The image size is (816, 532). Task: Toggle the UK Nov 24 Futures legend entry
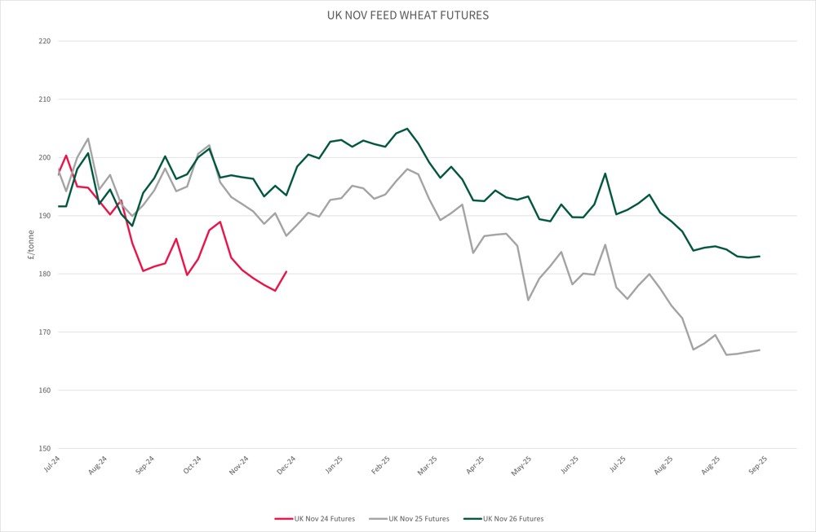pos(325,519)
